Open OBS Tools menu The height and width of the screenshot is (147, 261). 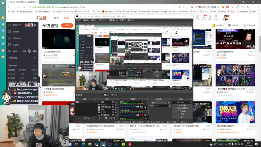122,20
